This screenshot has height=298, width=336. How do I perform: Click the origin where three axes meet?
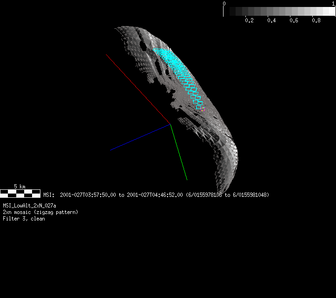tap(170, 124)
